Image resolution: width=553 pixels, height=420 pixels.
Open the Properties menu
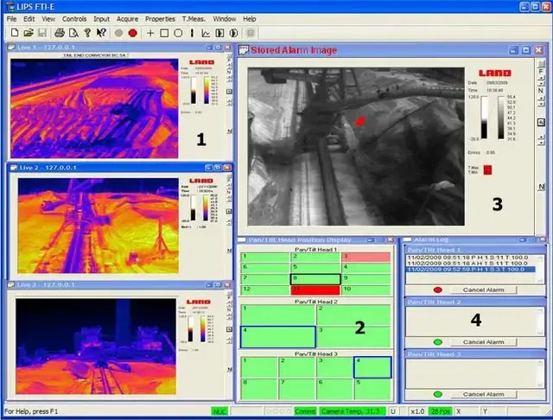pyautogui.click(x=159, y=18)
